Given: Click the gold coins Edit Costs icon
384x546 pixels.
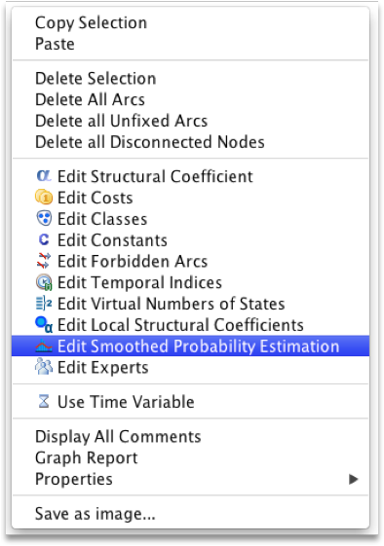Looking at the screenshot, I should 44,198.
